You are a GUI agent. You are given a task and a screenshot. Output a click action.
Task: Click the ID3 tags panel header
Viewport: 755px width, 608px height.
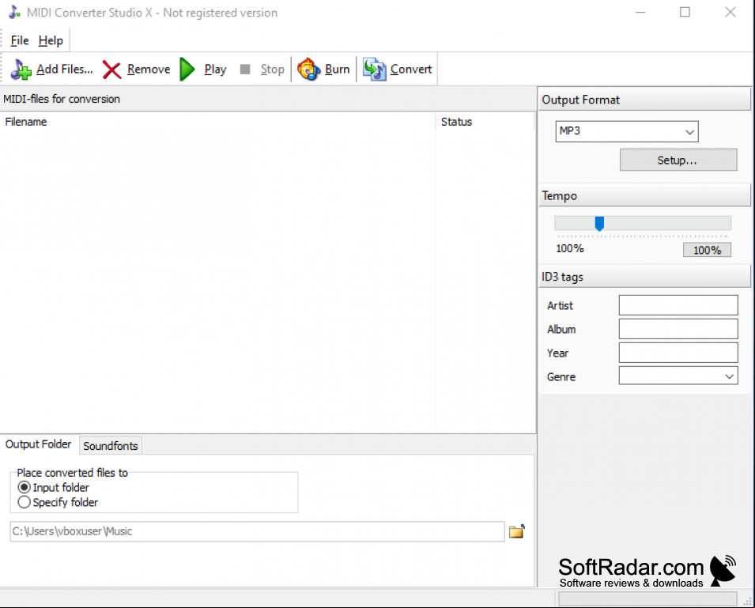tap(645, 277)
